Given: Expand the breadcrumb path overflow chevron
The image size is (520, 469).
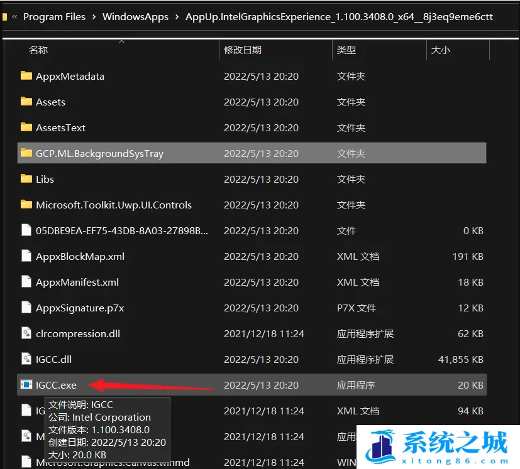Looking at the screenshot, I should pyautogui.click(x=14, y=17).
